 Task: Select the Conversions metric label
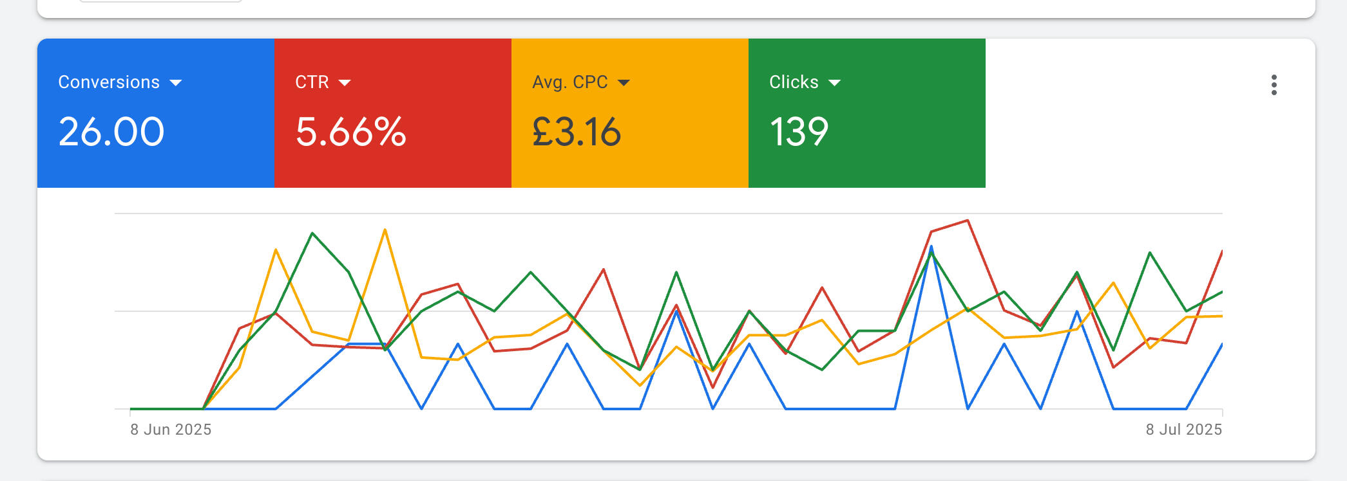109,82
